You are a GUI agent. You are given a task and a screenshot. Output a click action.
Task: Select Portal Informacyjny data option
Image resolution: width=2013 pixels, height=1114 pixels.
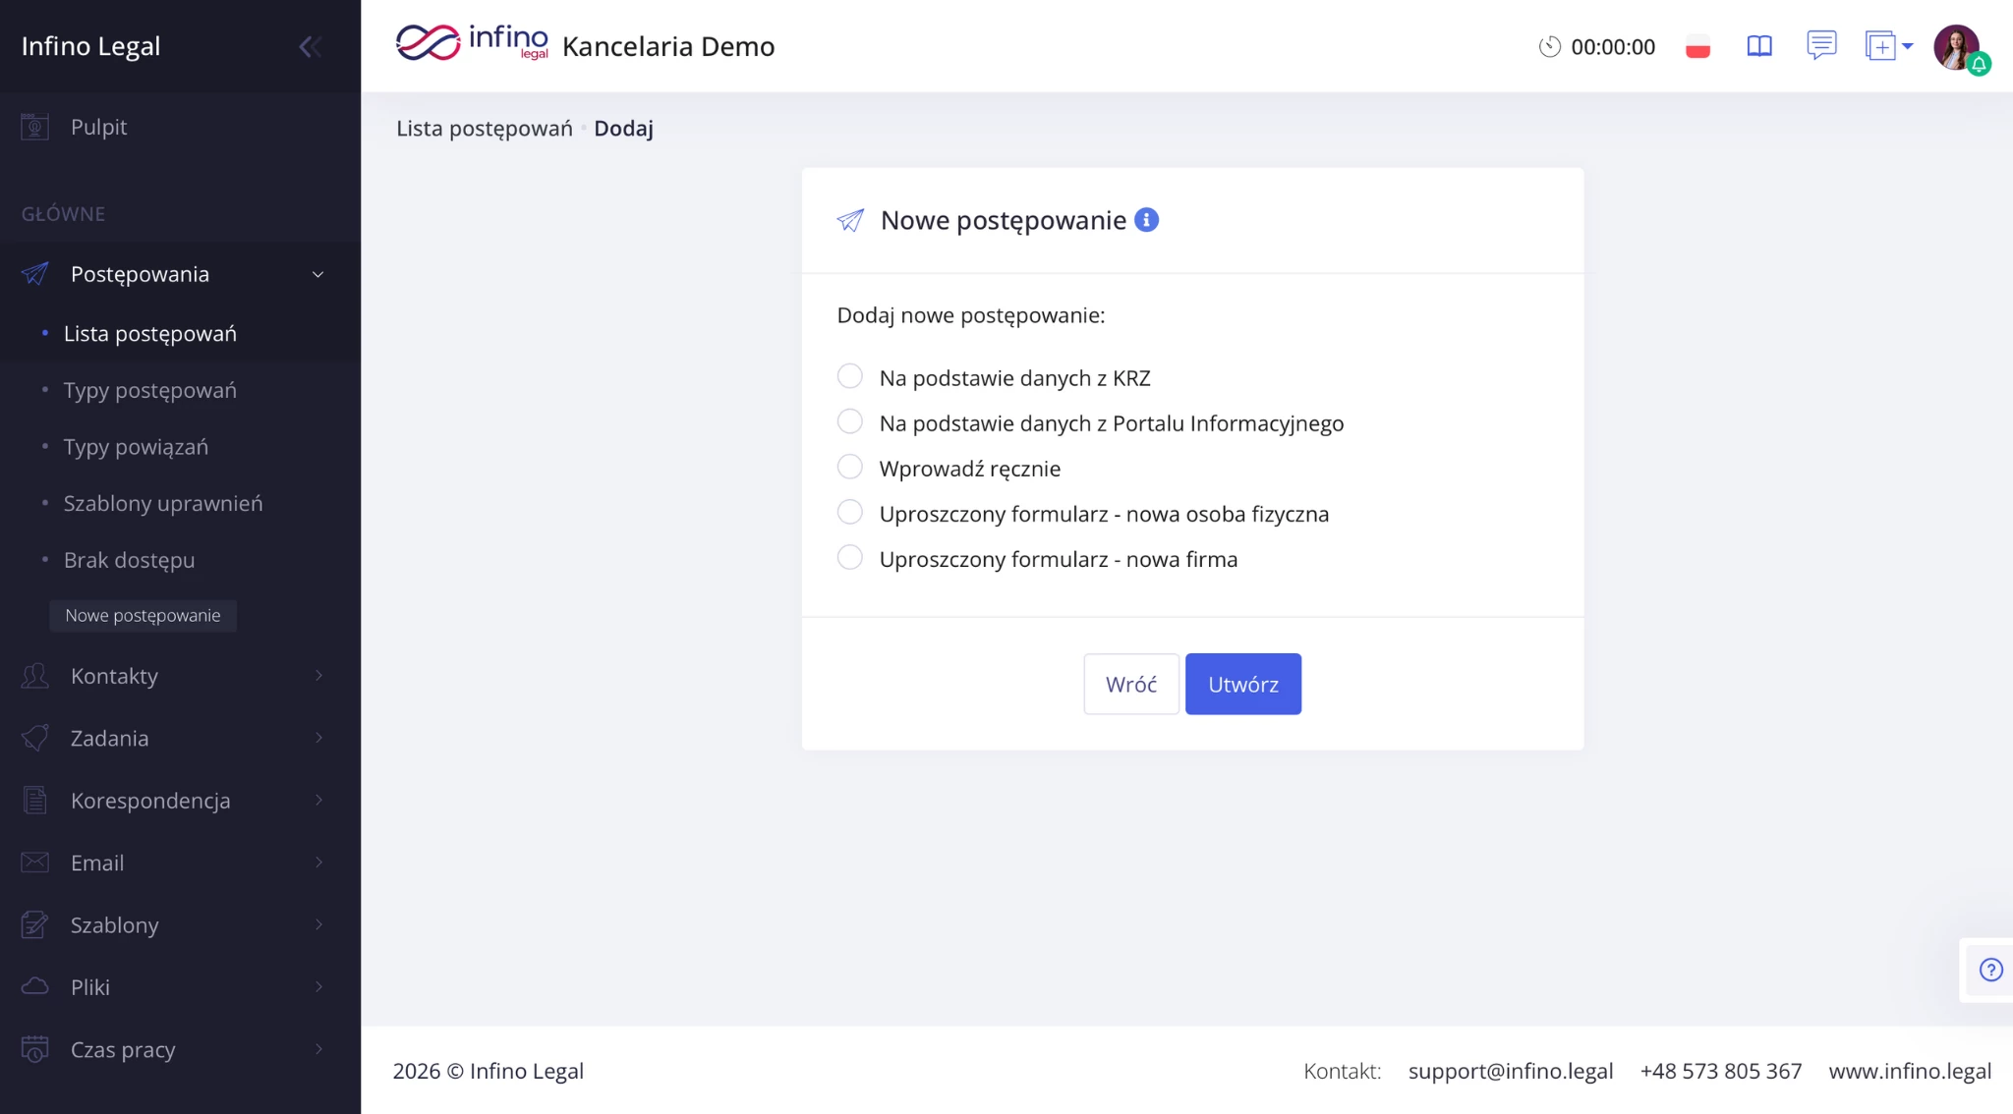pos(849,421)
